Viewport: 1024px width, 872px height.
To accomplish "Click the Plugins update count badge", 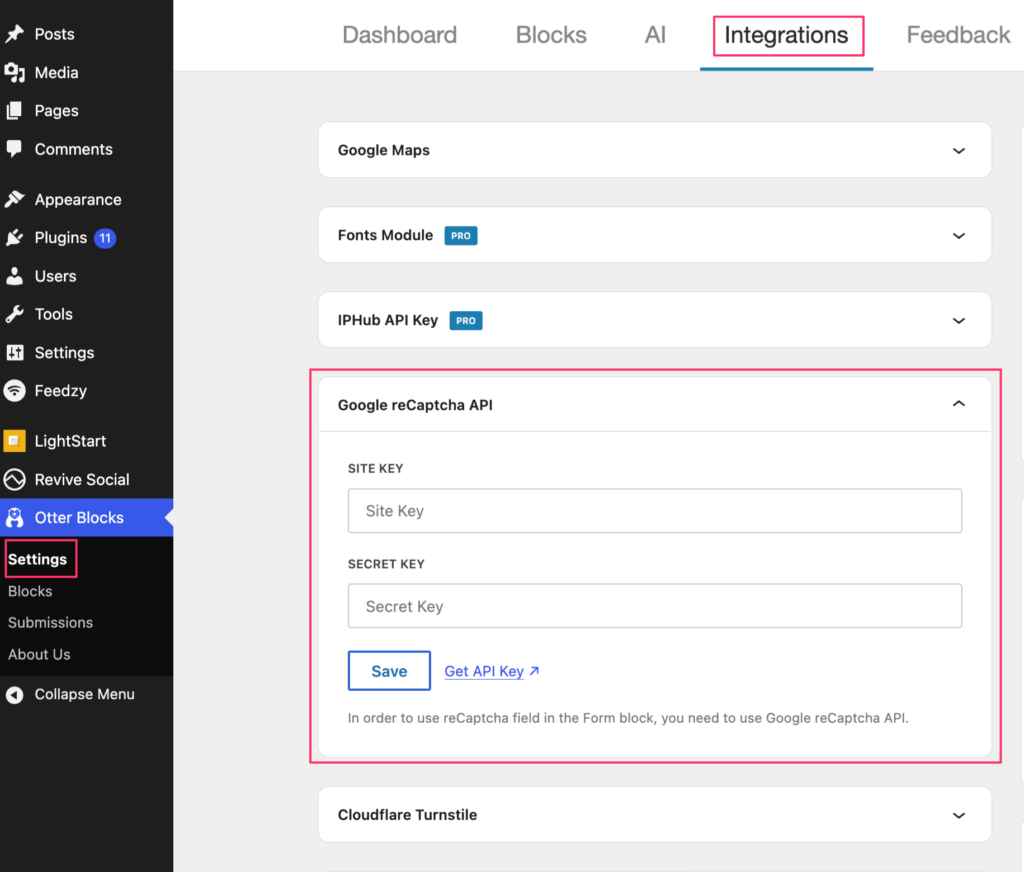I will pos(105,238).
